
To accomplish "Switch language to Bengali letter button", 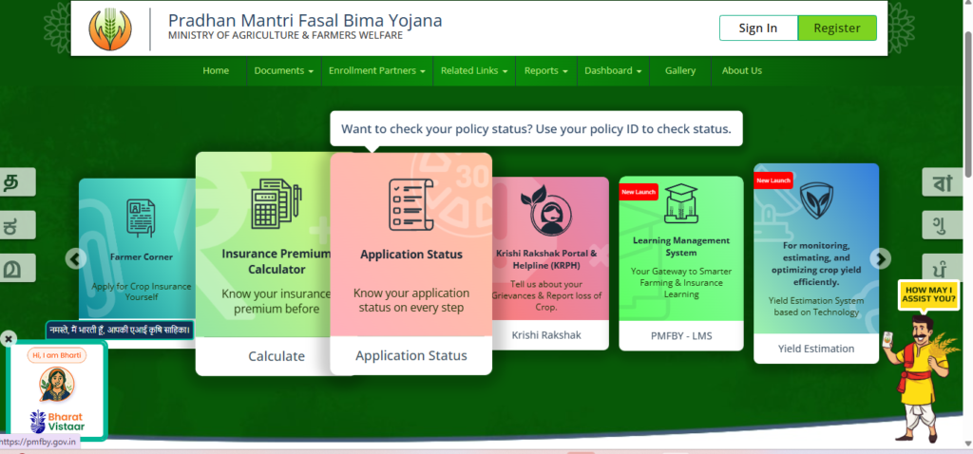I will pyautogui.click(x=944, y=181).
